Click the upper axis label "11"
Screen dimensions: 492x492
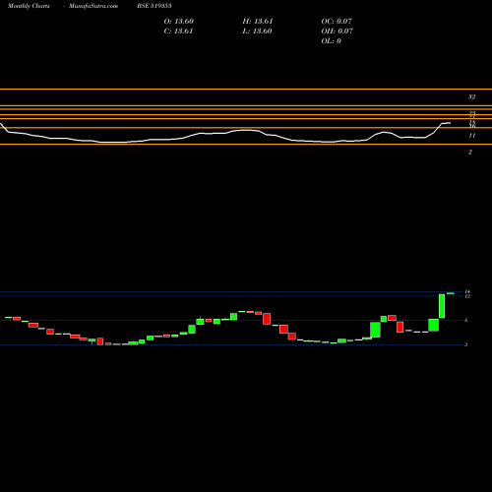click(472, 135)
